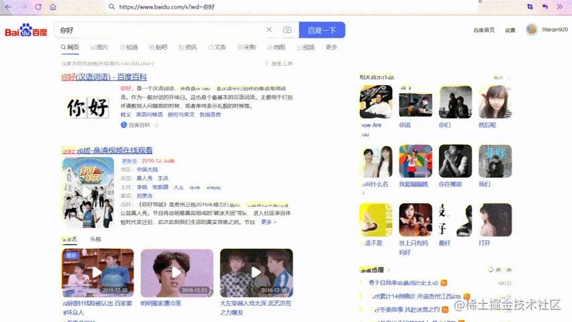Open the search tools filter
572x322 pixels.
[279, 64]
